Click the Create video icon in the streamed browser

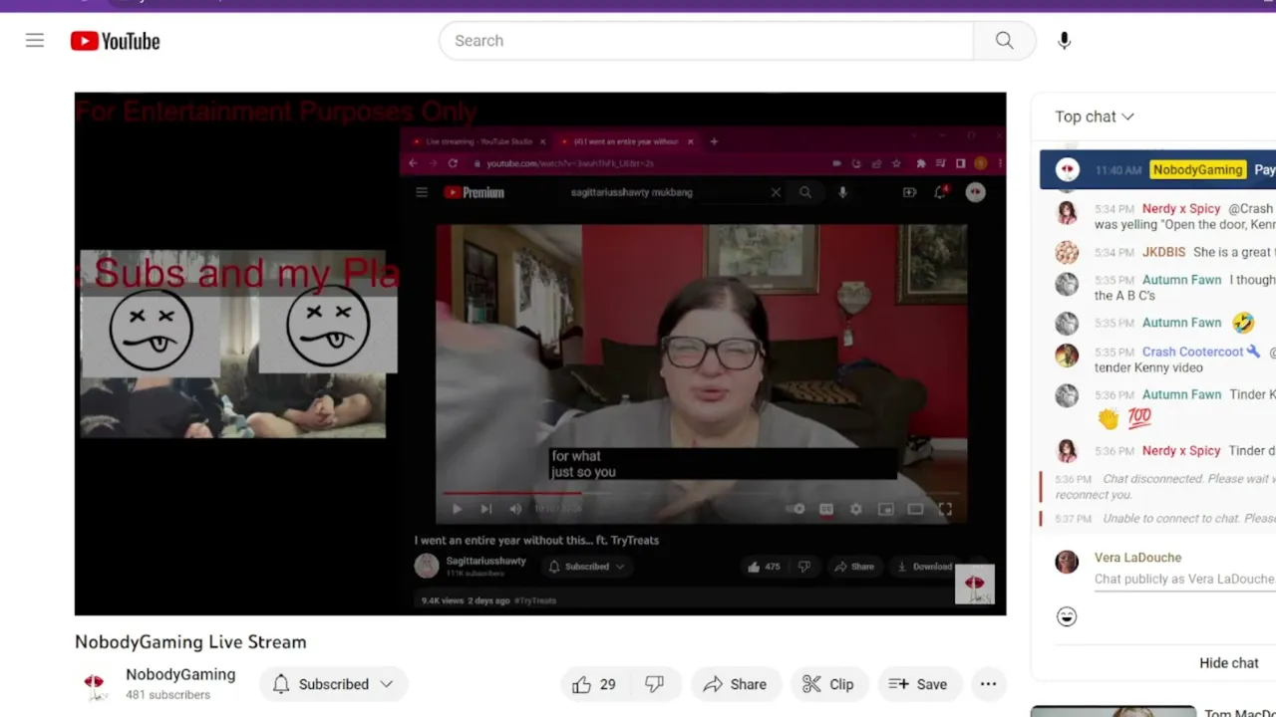(x=909, y=192)
